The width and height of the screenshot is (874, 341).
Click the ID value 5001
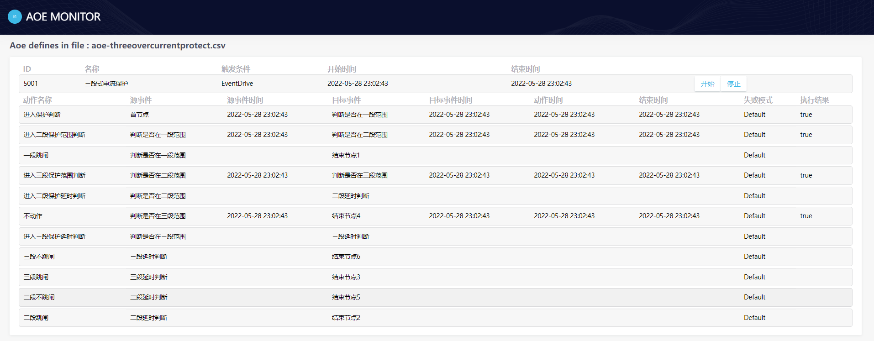[31, 84]
